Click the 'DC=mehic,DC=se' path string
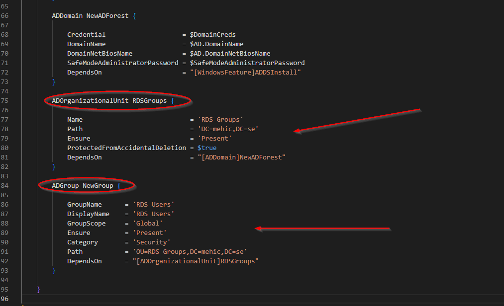Screen dimensions: 504x306 point(228,129)
